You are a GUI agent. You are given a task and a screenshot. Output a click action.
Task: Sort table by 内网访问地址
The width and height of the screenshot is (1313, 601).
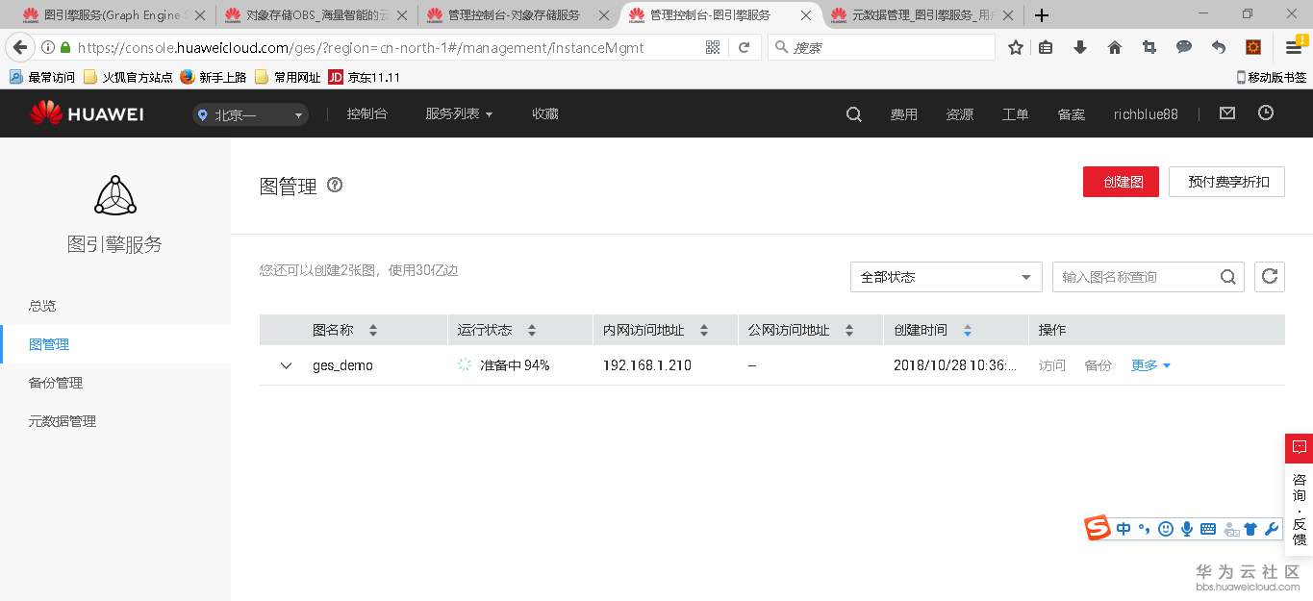(x=703, y=330)
